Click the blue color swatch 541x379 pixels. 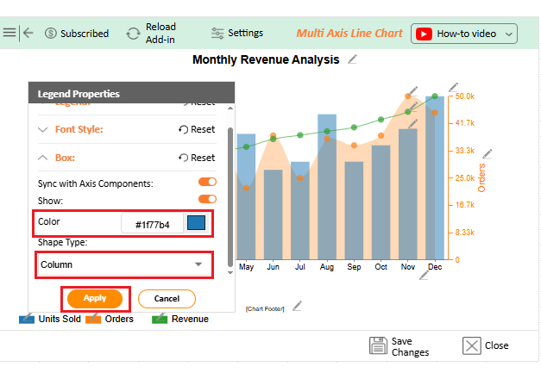coord(196,223)
